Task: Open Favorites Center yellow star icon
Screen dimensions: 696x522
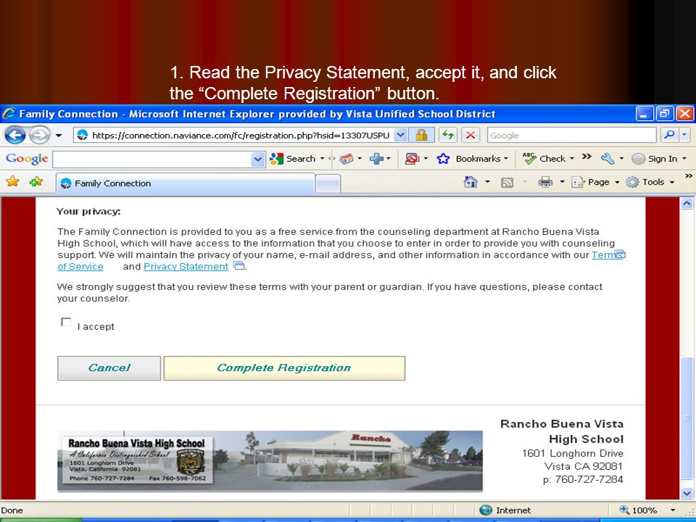Action: [12, 181]
